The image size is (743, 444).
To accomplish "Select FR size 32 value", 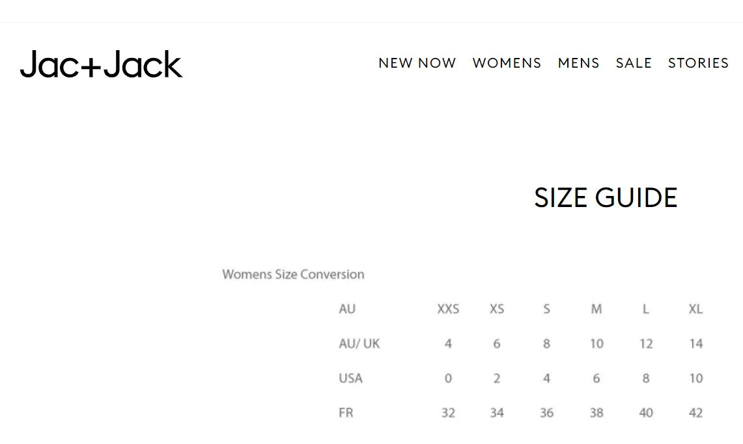I will tap(448, 413).
